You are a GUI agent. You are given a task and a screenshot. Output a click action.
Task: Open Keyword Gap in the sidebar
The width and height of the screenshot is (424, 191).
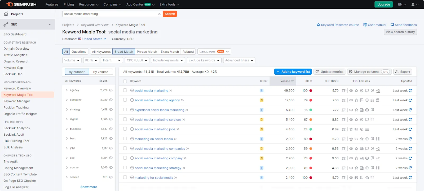tap(13, 68)
